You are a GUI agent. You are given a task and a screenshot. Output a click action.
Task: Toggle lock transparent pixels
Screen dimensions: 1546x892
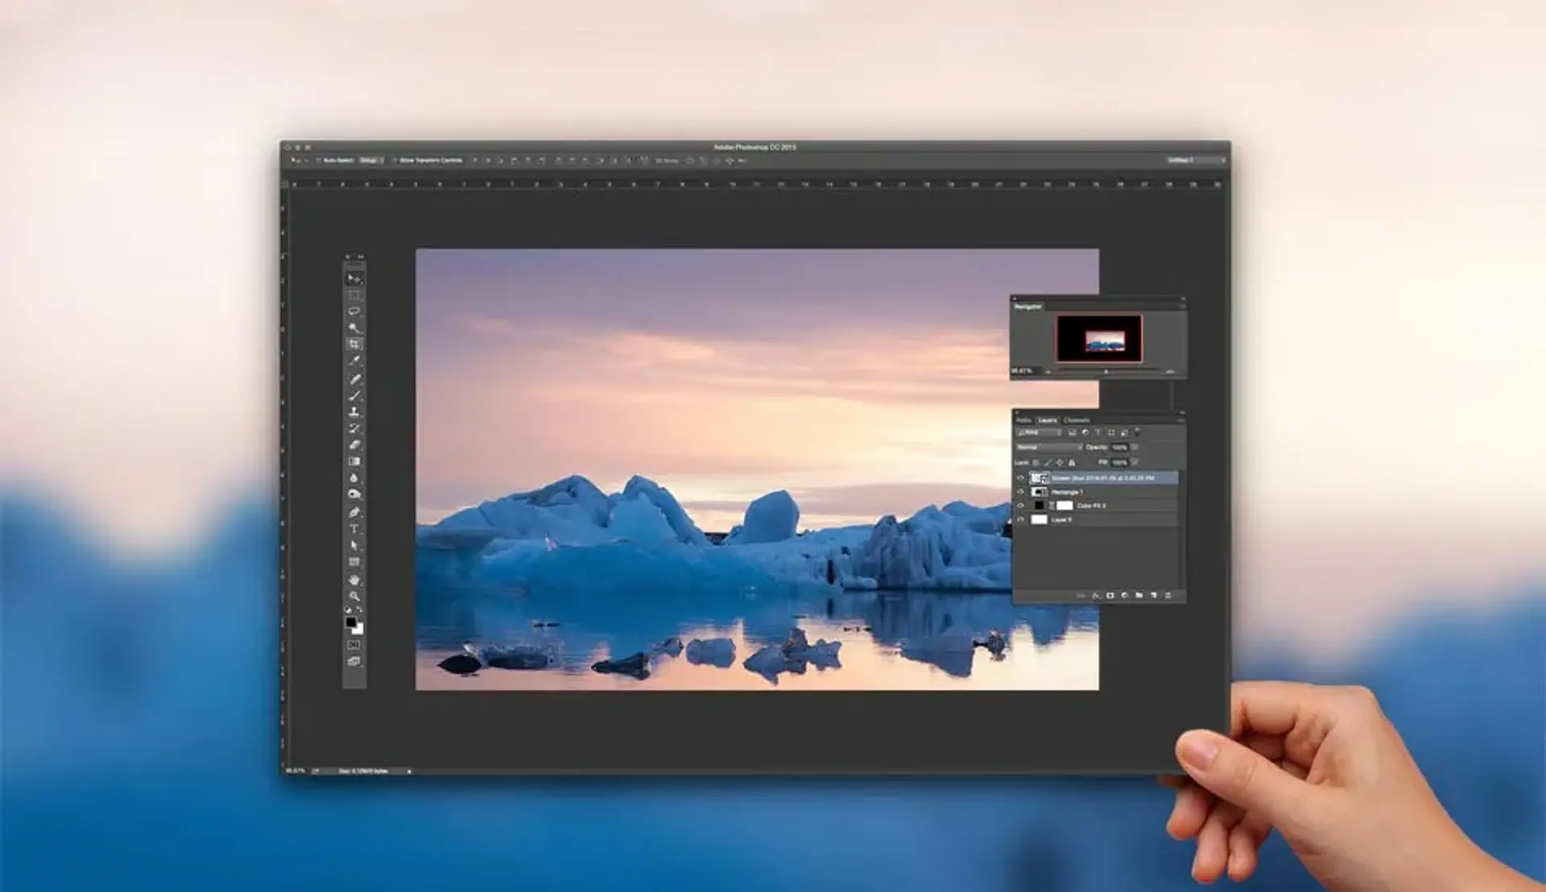click(1036, 463)
